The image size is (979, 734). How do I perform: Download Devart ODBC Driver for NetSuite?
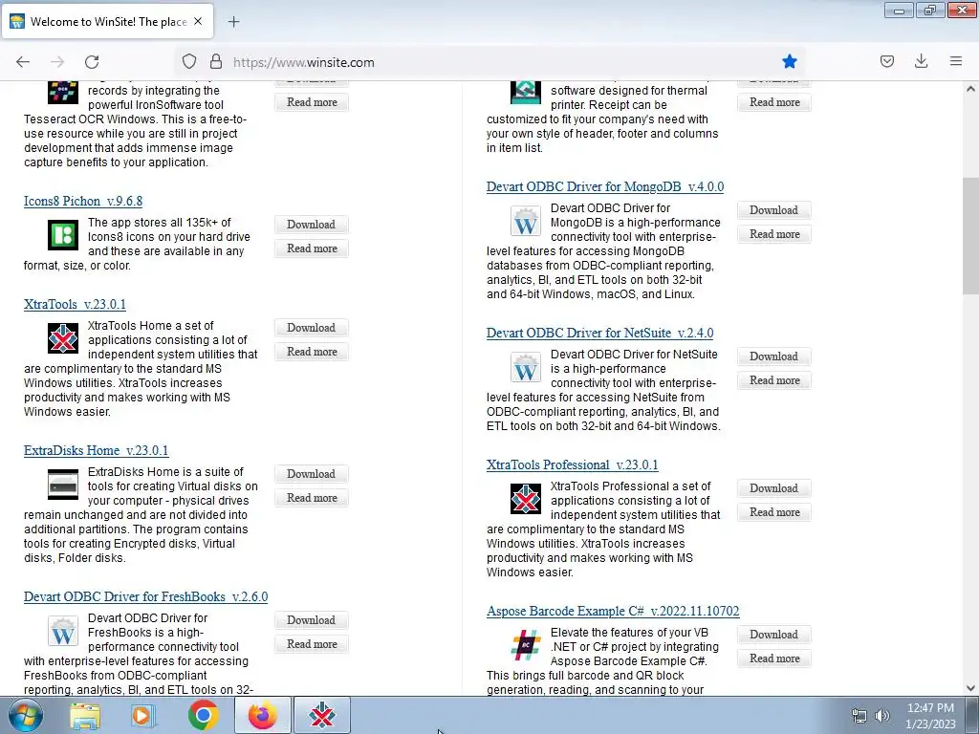click(774, 356)
